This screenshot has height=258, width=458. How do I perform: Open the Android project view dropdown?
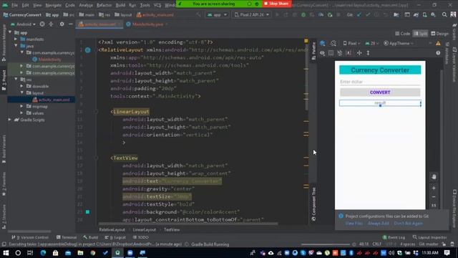pos(23,24)
